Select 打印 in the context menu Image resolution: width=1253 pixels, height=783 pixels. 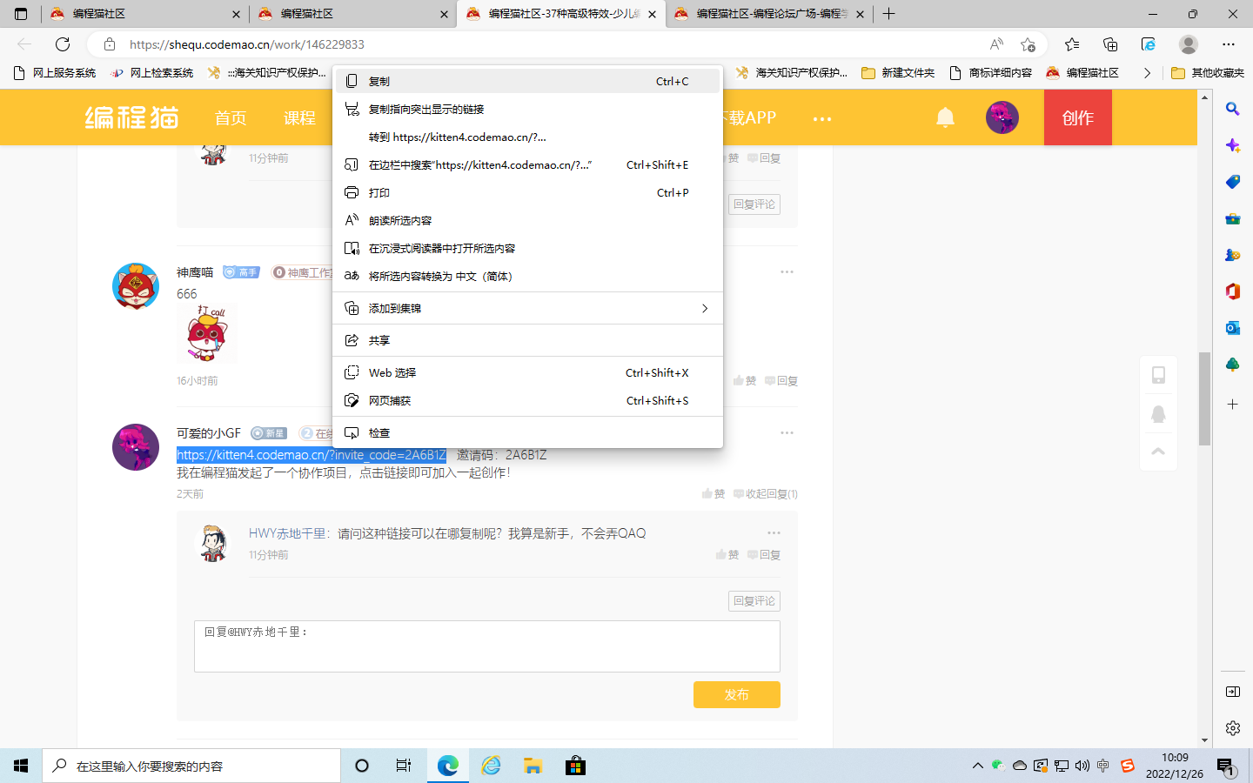[x=527, y=192]
